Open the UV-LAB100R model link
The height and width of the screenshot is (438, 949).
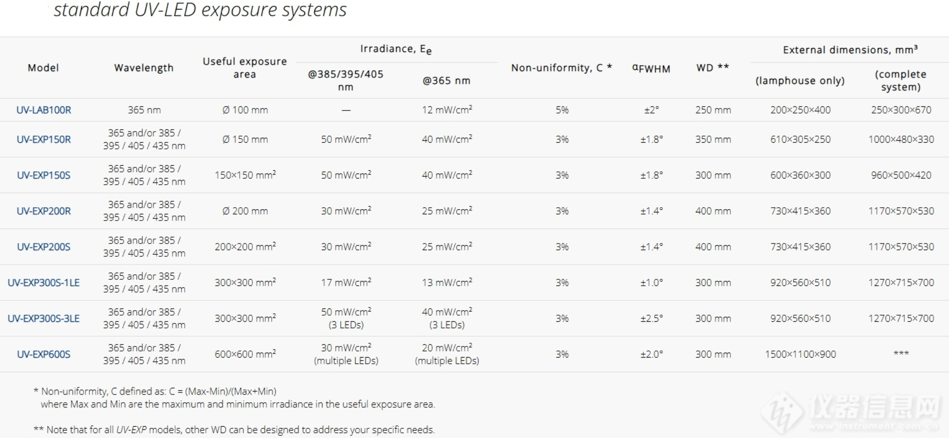(x=44, y=110)
